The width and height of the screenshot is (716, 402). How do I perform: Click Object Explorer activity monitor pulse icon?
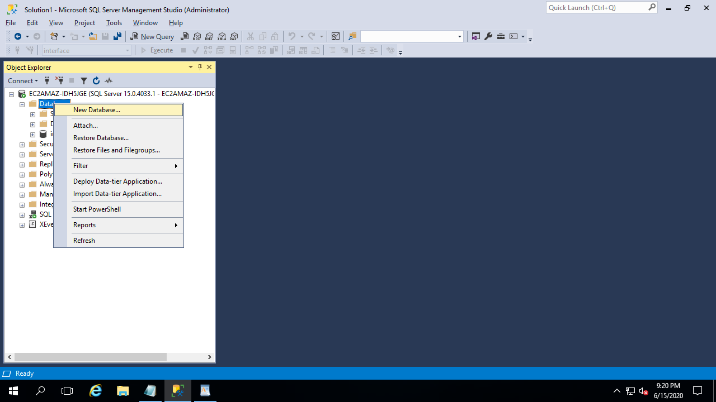(x=109, y=80)
